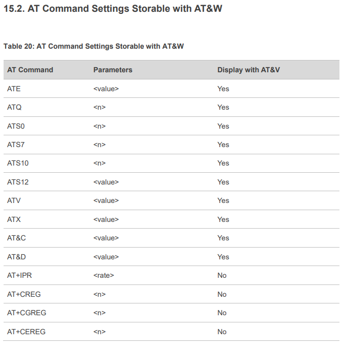The image size is (342, 346).
Task: Click the ATS12 command cell
Action: [18, 182]
